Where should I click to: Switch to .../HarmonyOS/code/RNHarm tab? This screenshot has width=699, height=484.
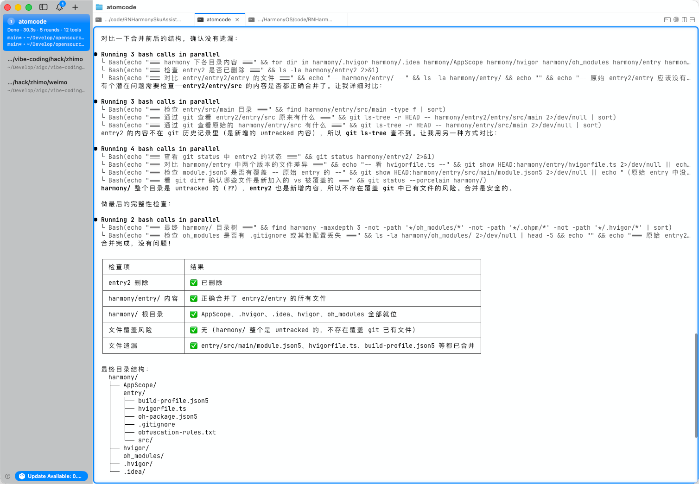(296, 20)
